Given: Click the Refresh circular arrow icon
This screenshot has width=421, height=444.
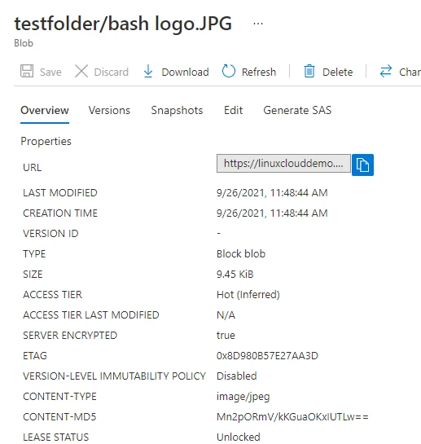Looking at the screenshot, I should coord(229,71).
